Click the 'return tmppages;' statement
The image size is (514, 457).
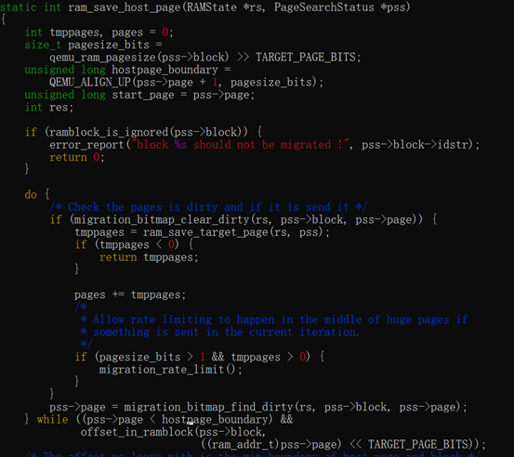149,257
